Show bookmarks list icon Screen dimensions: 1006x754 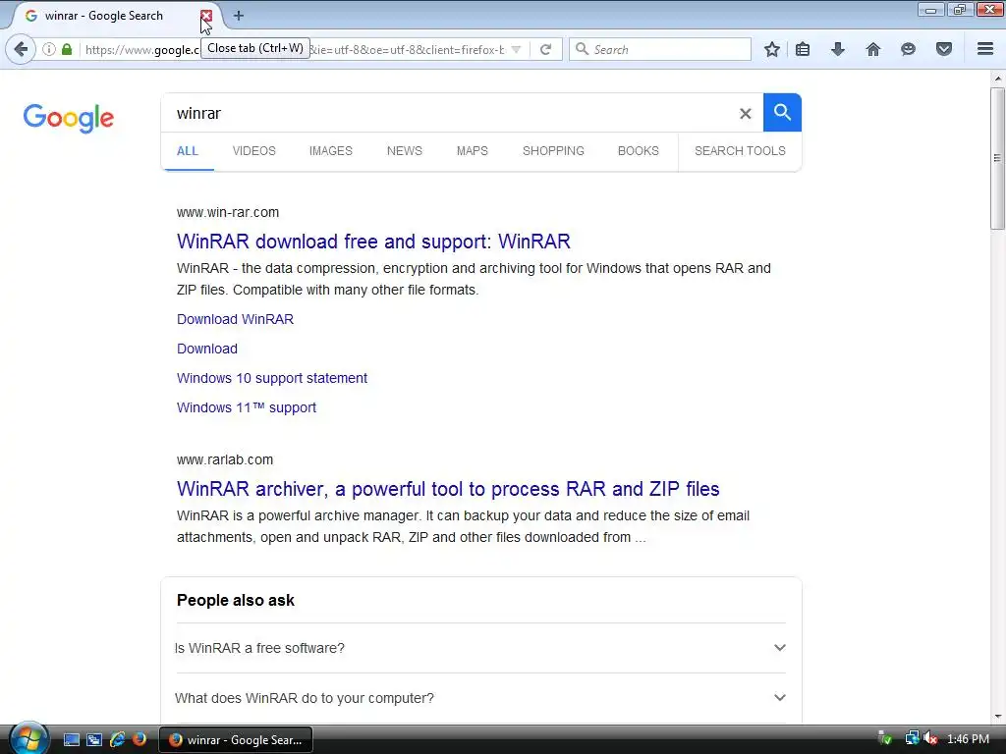tap(803, 49)
